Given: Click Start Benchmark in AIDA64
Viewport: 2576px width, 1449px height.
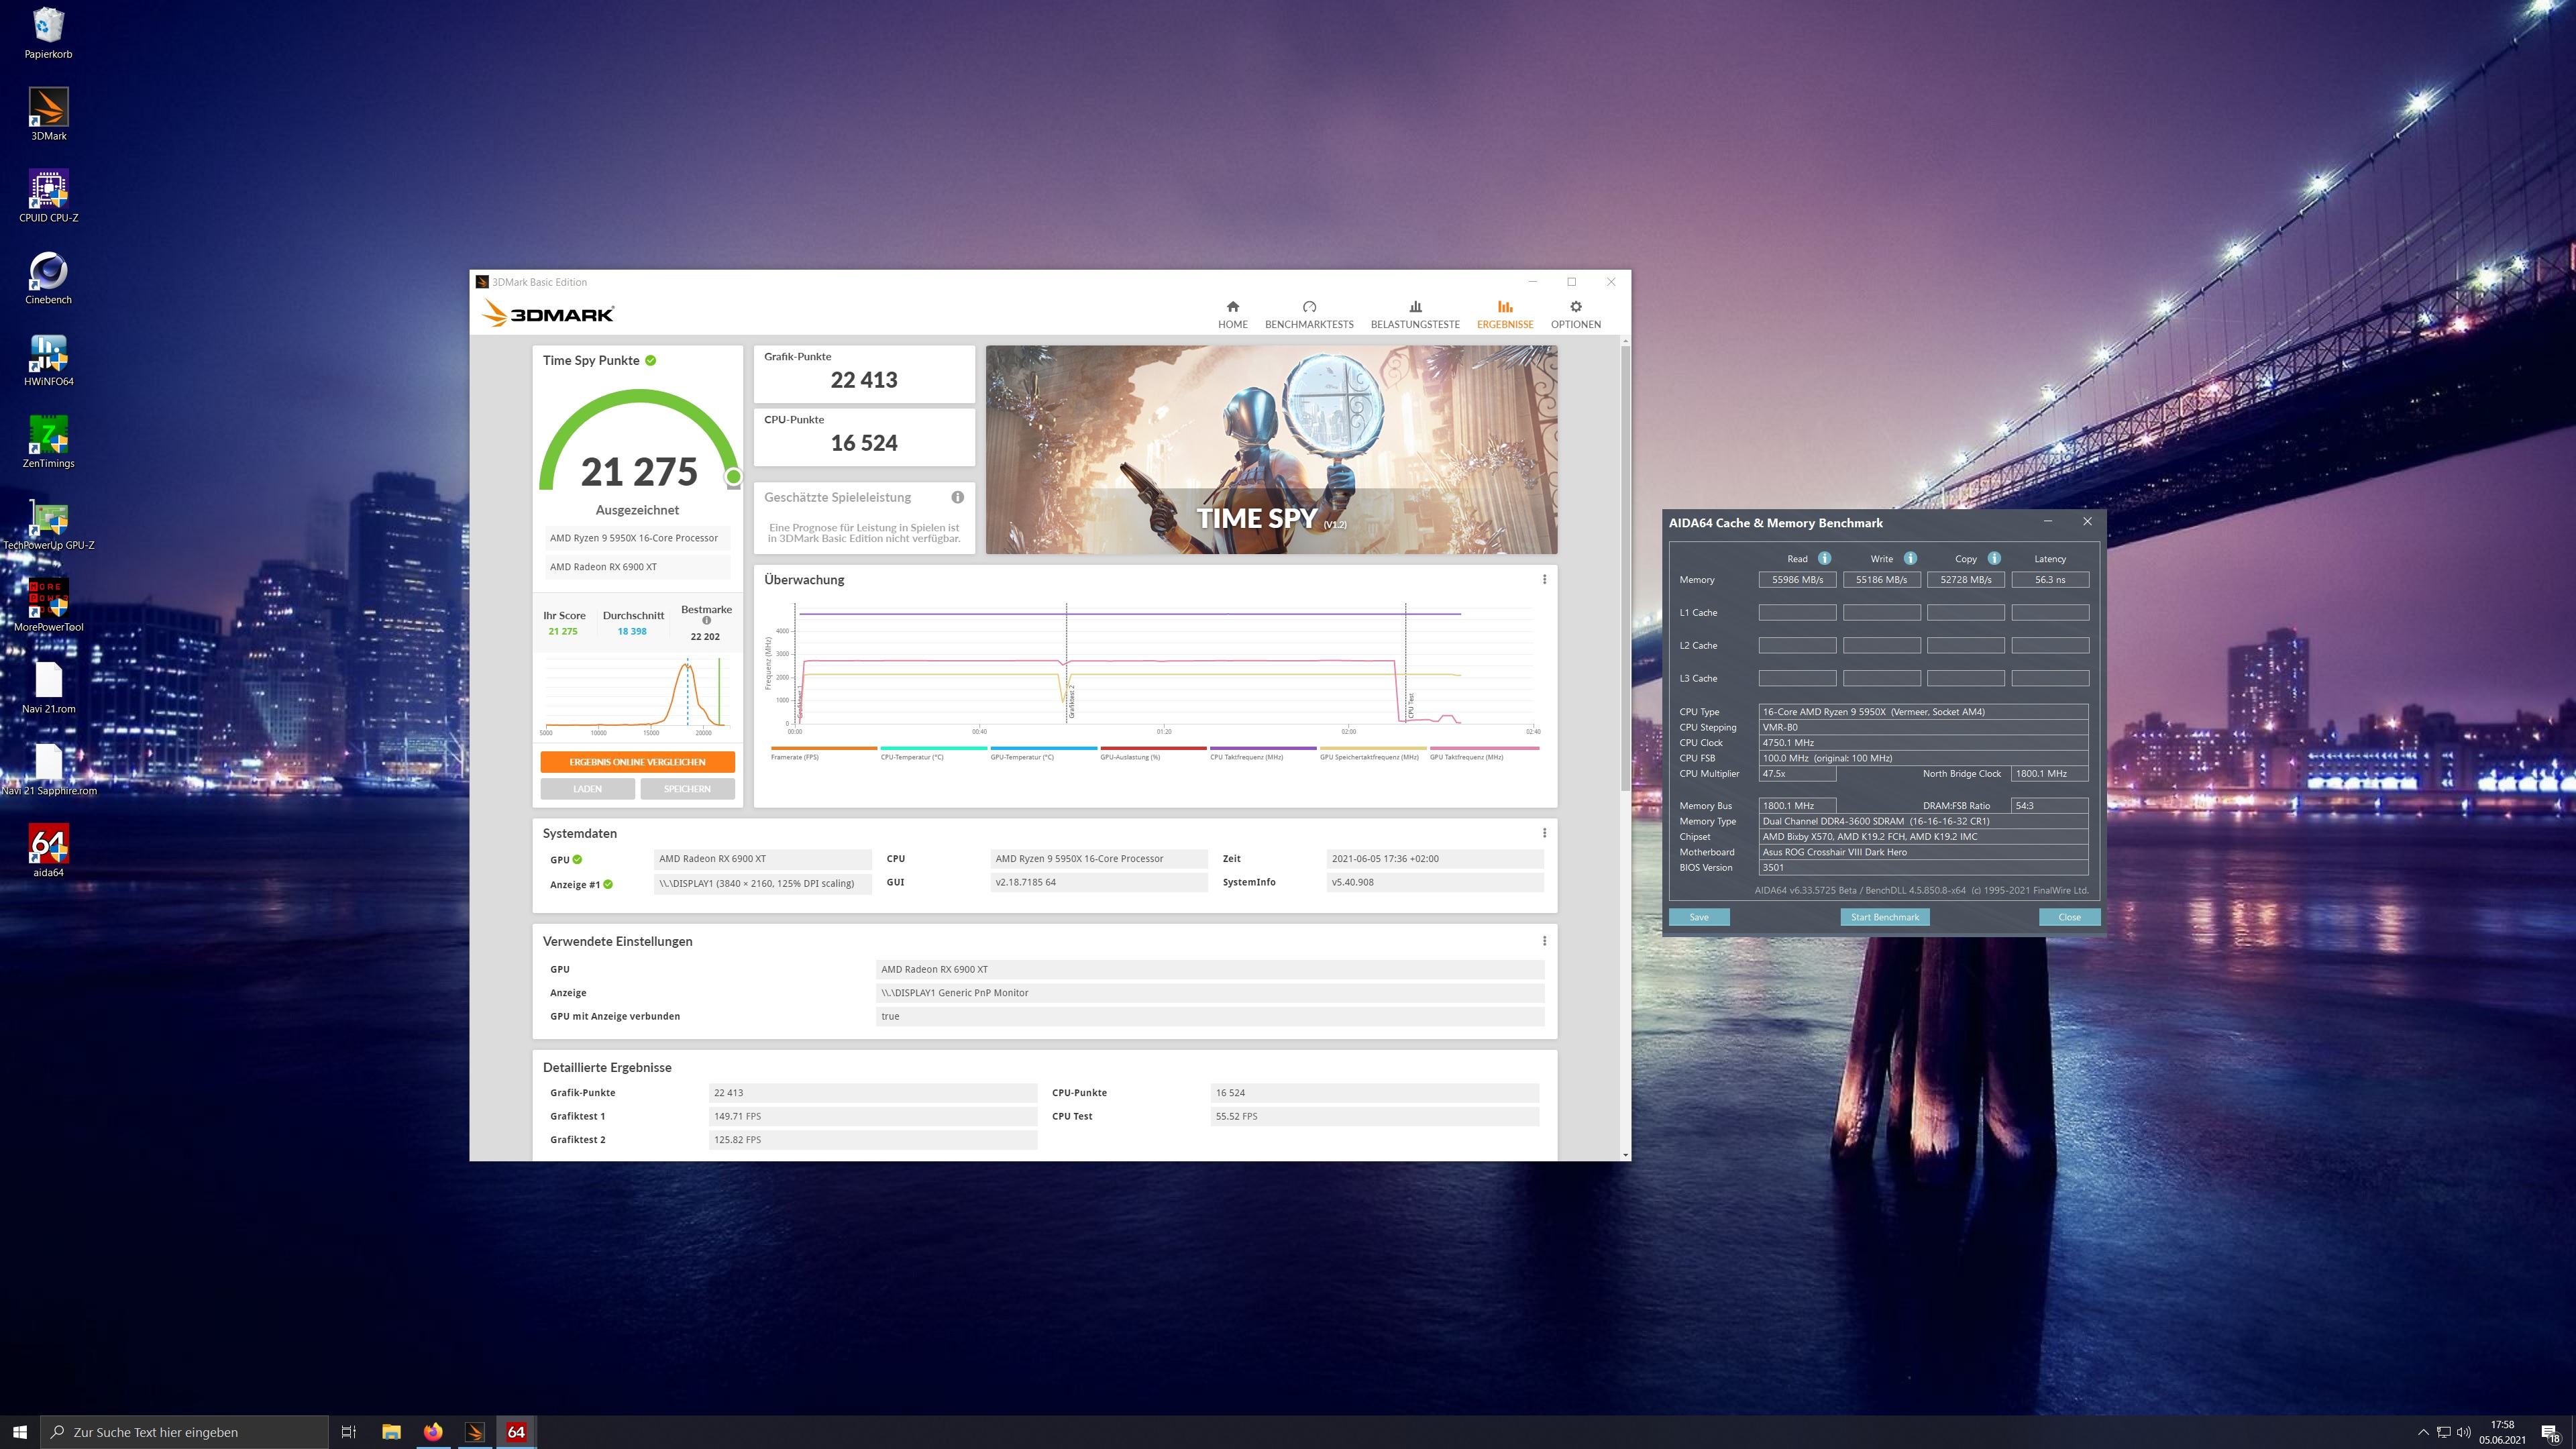Looking at the screenshot, I should 1884,917.
